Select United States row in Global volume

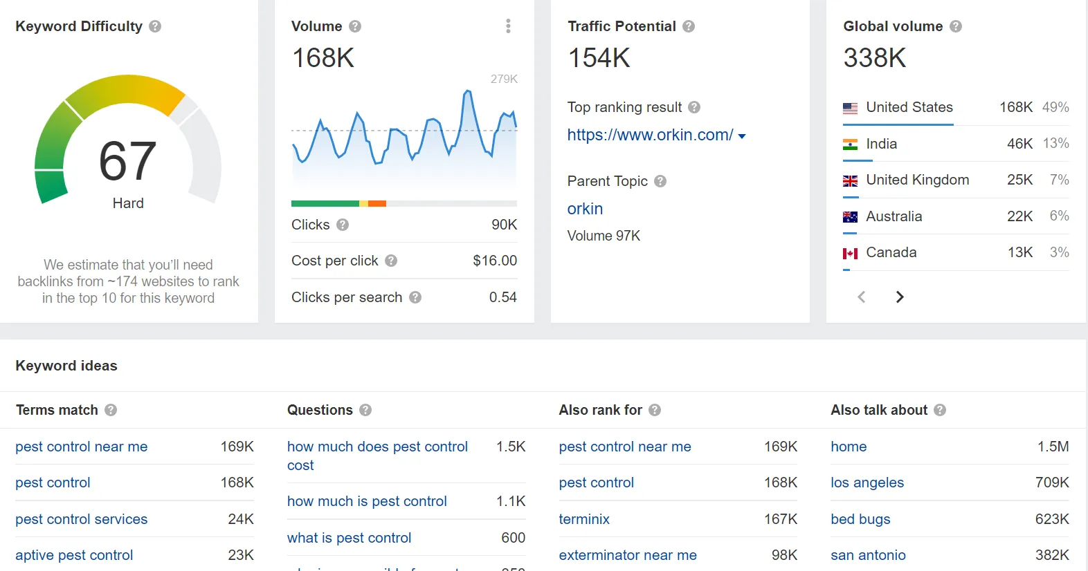[x=909, y=107]
